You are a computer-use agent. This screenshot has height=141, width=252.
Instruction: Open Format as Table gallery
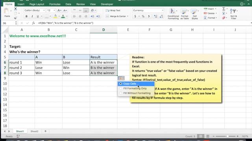pos(185,14)
